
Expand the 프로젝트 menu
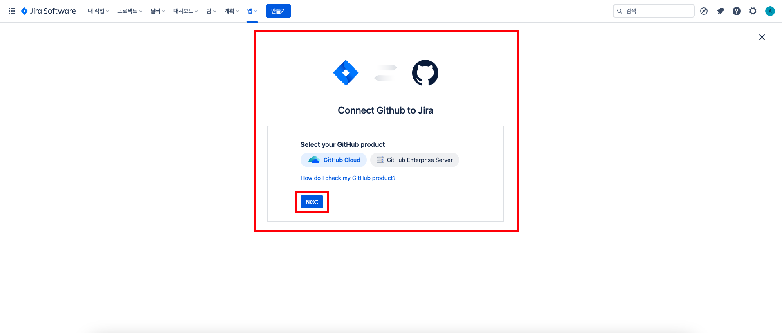(130, 11)
